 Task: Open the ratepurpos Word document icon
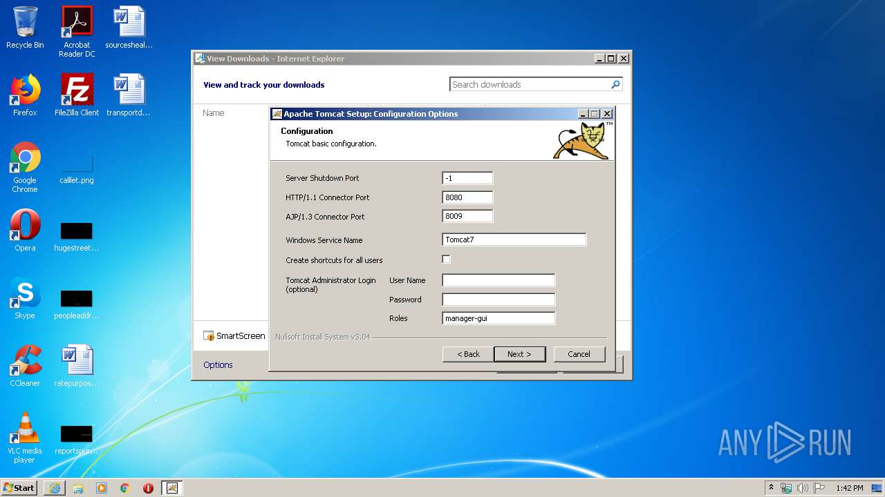(x=77, y=366)
